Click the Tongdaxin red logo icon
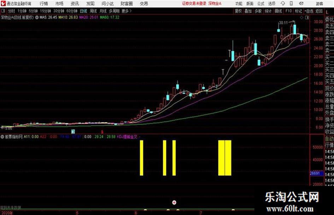 (x=4, y=4)
